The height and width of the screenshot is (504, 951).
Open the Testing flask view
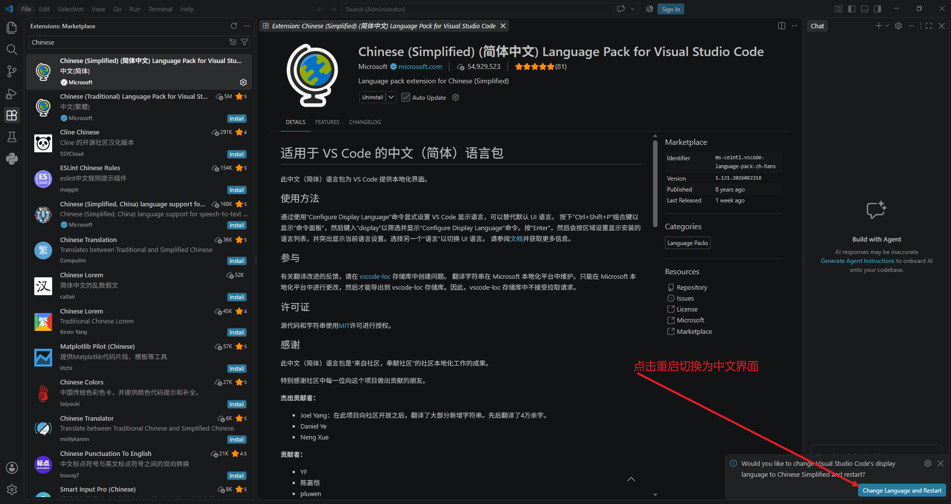(12, 137)
